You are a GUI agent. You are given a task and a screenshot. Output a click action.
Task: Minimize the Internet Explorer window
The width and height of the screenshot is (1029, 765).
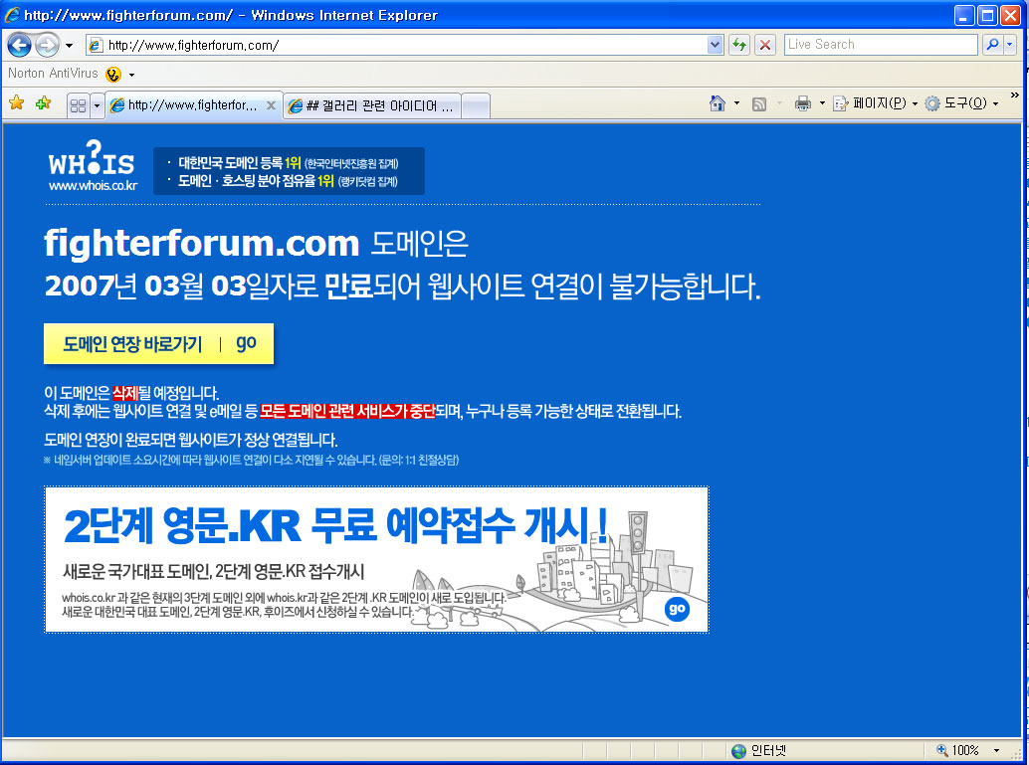[x=963, y=15]
